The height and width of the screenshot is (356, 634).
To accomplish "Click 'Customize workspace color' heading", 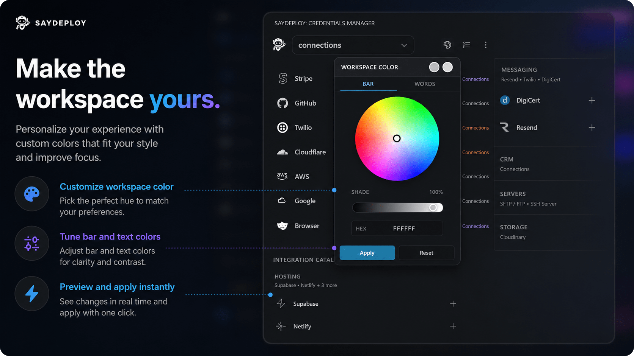I will (116, 187).
